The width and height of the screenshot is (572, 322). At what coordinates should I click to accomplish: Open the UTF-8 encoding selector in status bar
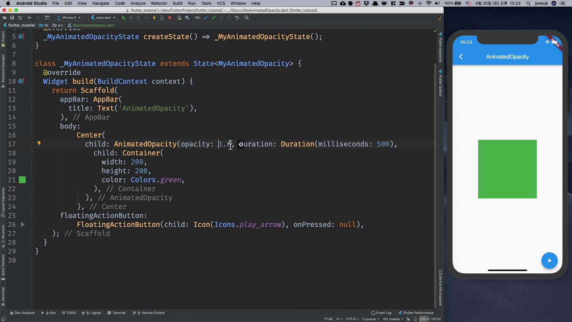[353, 319]
